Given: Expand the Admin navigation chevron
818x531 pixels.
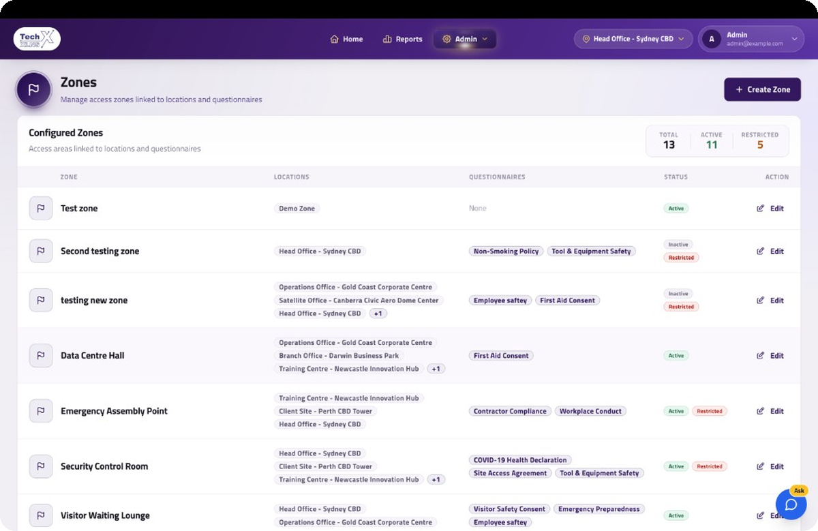Looking at the screenshot, I should coord(485,40).
